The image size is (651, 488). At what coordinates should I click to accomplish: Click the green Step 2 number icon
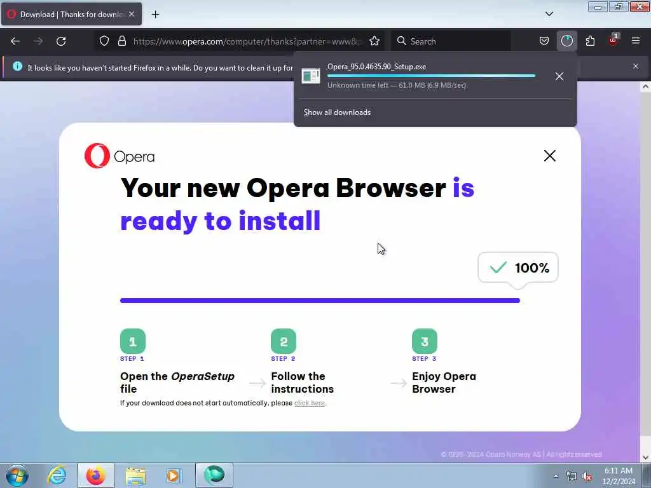(x=284, y=341)
